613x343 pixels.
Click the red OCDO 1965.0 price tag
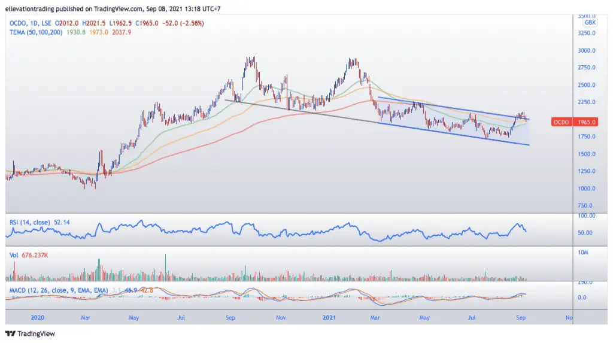[x=574, y=122]
